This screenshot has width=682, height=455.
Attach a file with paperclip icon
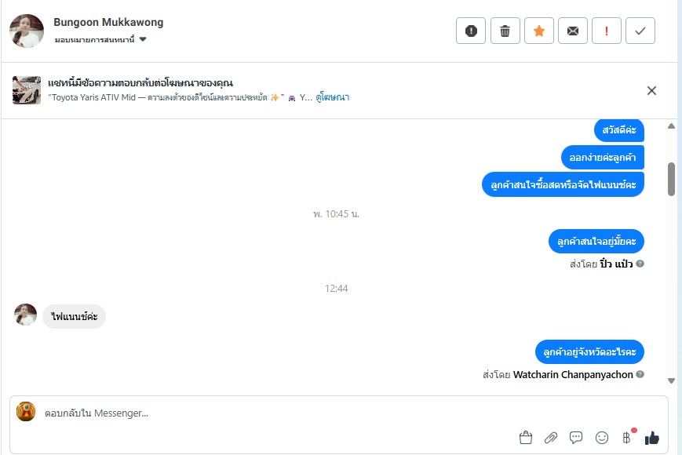pyautogui.click(x=551, y=437)
